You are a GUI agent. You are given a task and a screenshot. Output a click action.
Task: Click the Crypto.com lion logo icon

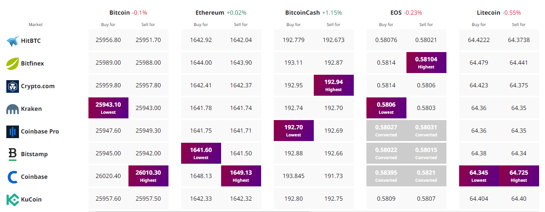[13, 86]
